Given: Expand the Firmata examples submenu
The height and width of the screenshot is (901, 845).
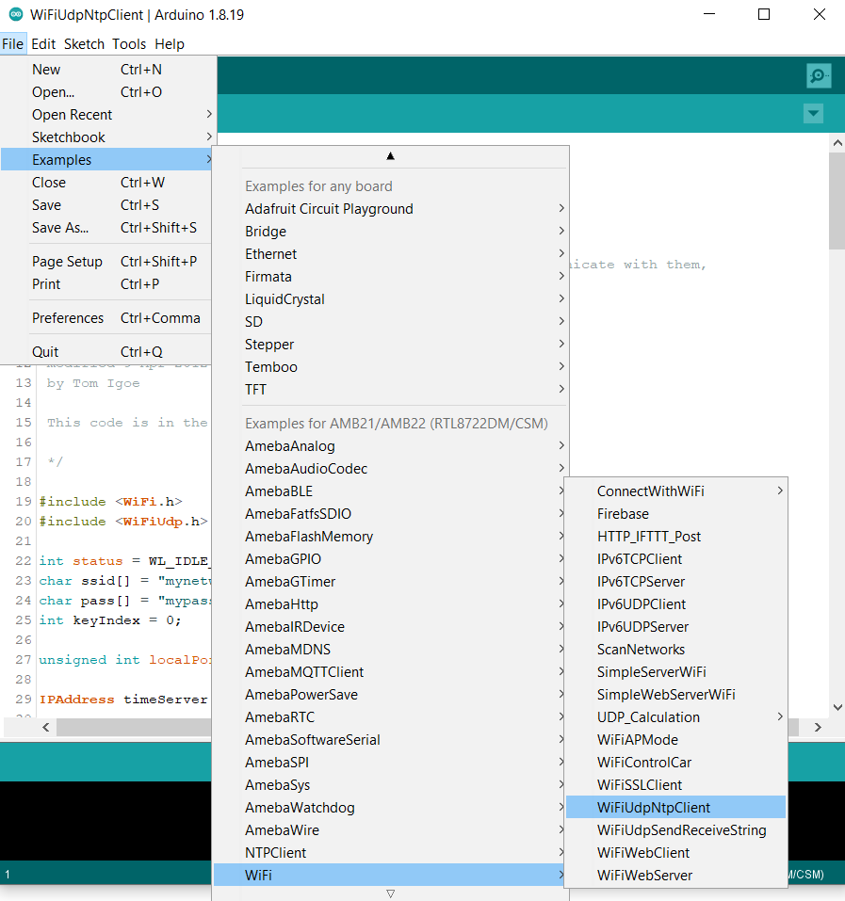Looking at the screenshot, I should point(390,277).
